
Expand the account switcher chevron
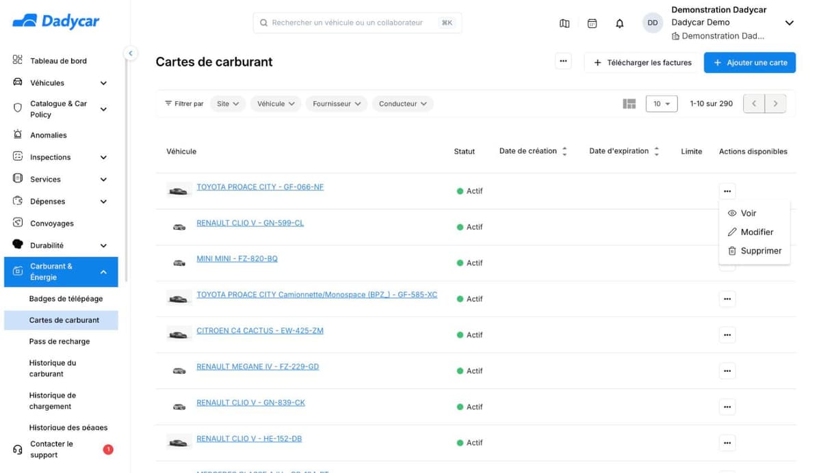click(x=789, y=23)
